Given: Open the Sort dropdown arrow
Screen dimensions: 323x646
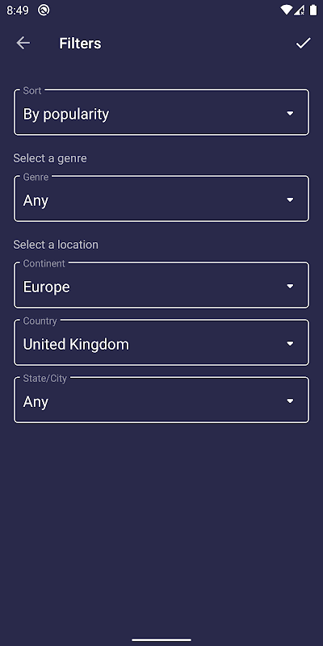Looking at the screenshot, I should click(x=290, y=113).
